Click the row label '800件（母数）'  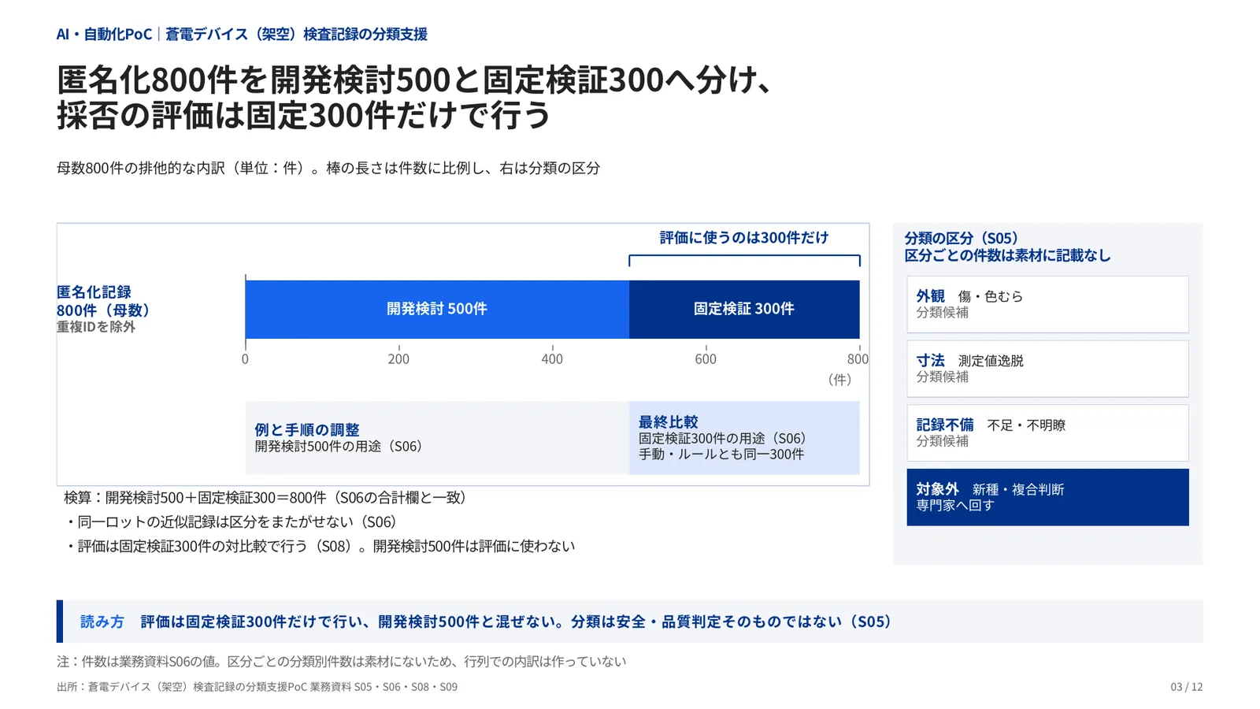coord(103,310)
